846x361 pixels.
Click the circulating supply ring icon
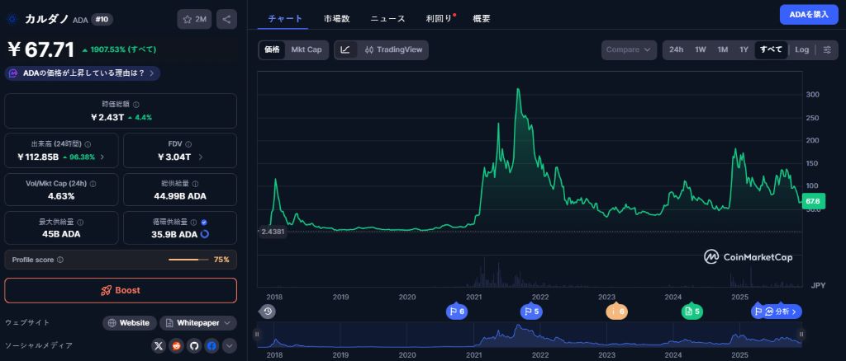(205, 235)
